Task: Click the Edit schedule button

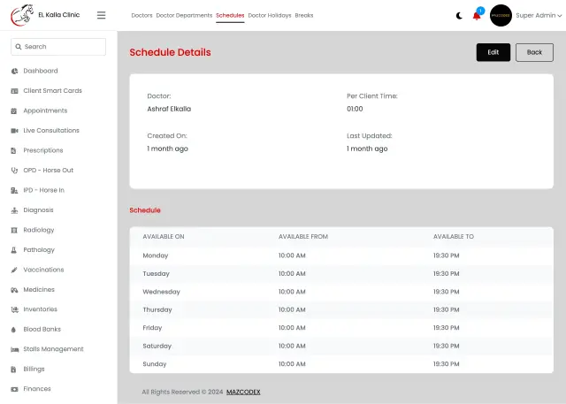Action: [493, 52]
